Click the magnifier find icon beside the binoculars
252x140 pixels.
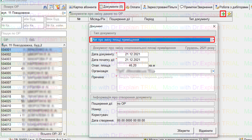51,7
